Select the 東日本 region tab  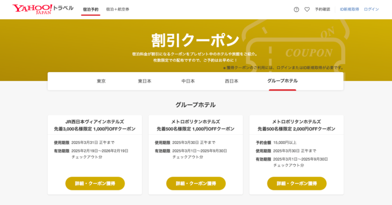[145, 81]
